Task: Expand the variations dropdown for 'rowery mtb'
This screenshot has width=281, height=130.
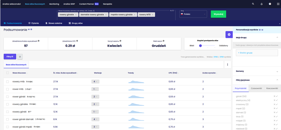Action: click(95, 82)
